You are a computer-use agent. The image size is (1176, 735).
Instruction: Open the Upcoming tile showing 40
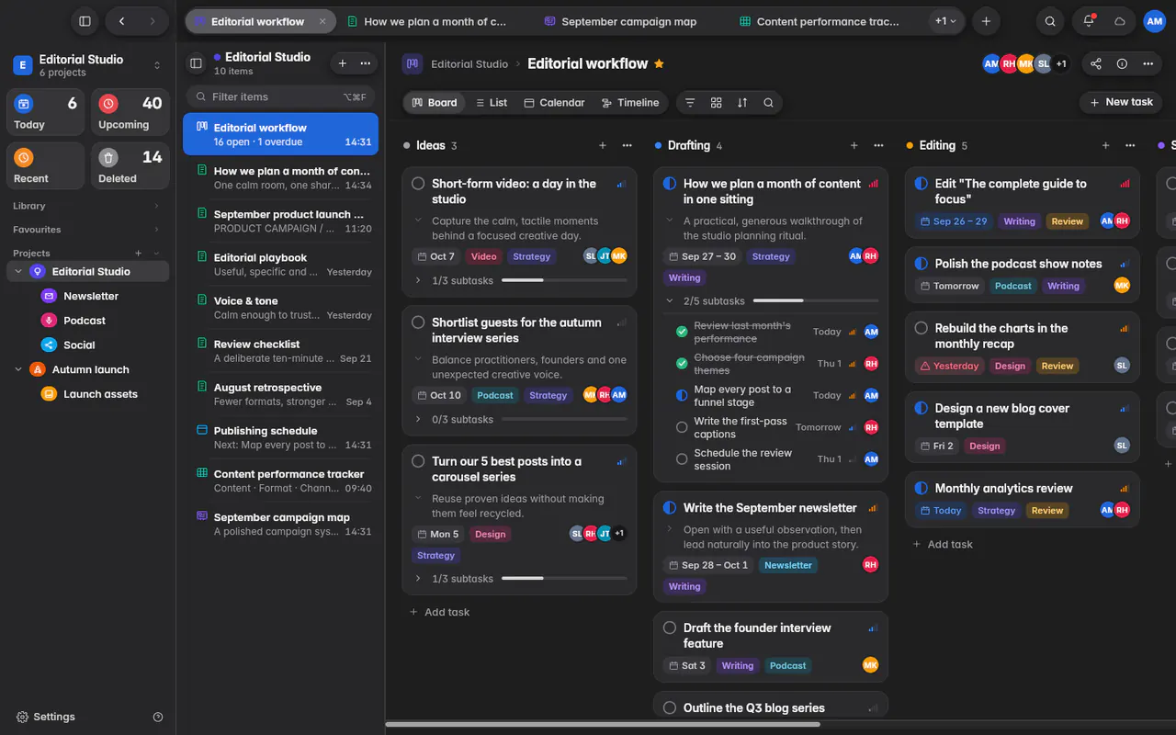[130, 112]
